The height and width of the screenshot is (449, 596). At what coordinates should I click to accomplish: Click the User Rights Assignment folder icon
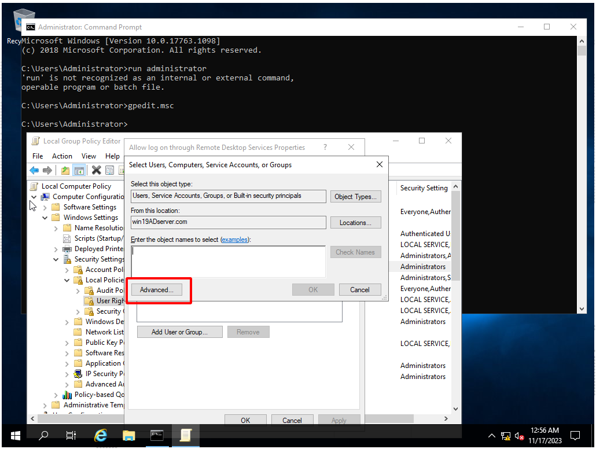[89, 301]
